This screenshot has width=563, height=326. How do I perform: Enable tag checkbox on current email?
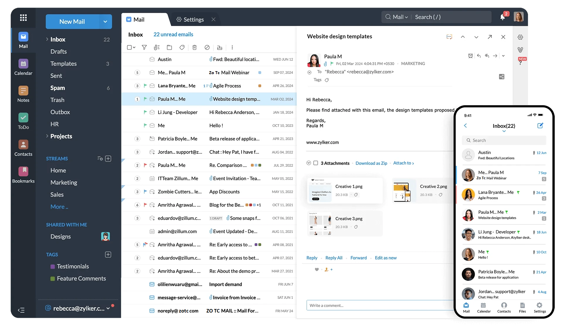pos(327,80)
